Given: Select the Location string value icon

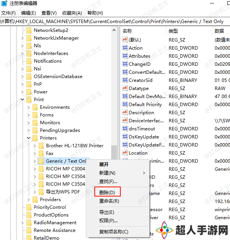Looking at the screenshot, I should tap(125, 153).
